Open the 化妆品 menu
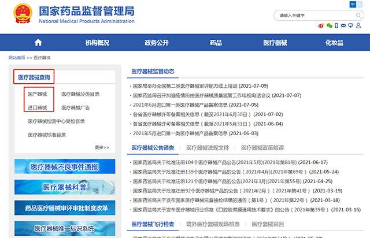This screenshot has width=370, height=238. tap(334, 42)
